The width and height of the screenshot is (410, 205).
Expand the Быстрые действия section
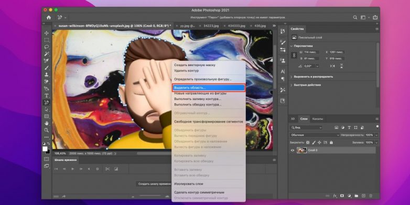click(x=292, y=85)
